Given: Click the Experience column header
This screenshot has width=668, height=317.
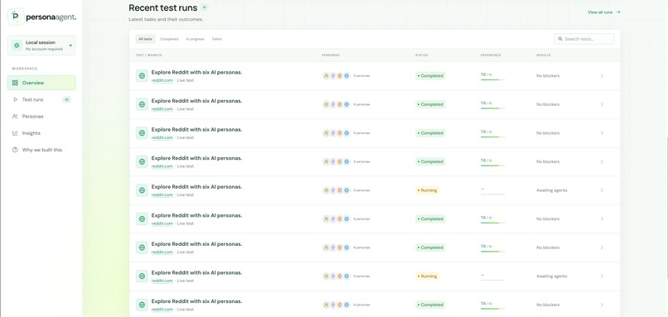Looking at the screenshot, I should click(491, 55).
